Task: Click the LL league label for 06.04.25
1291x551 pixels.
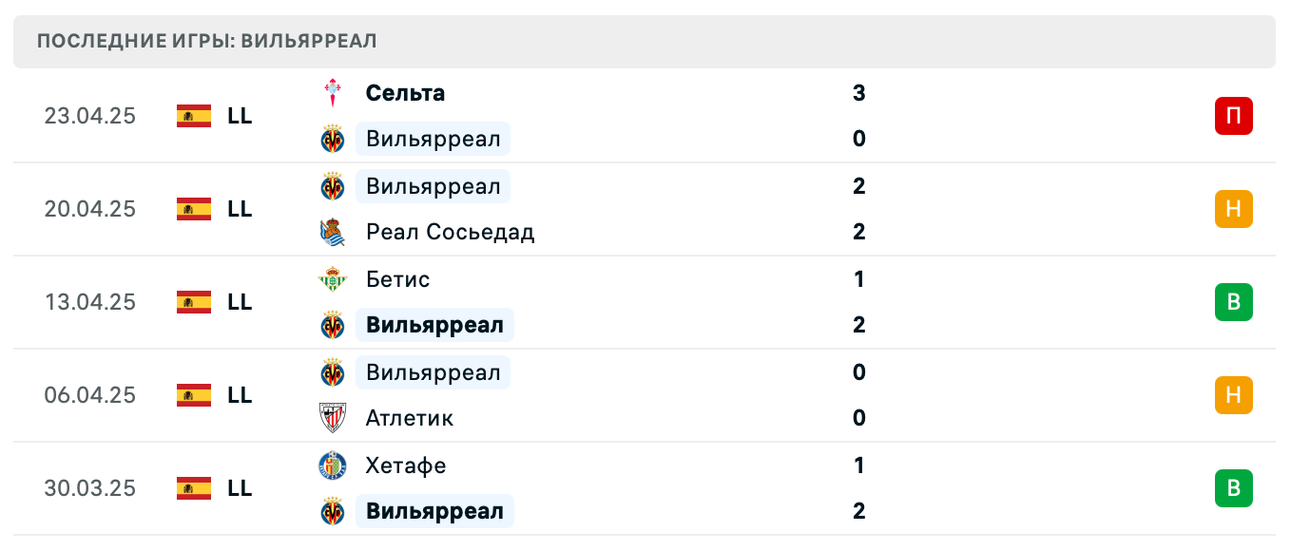Action: 240,395
